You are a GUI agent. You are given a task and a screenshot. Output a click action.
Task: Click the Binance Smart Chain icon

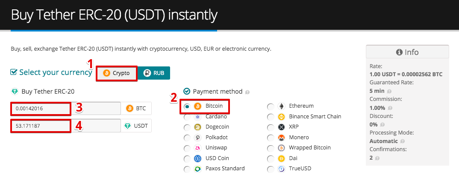pos(281,117)
